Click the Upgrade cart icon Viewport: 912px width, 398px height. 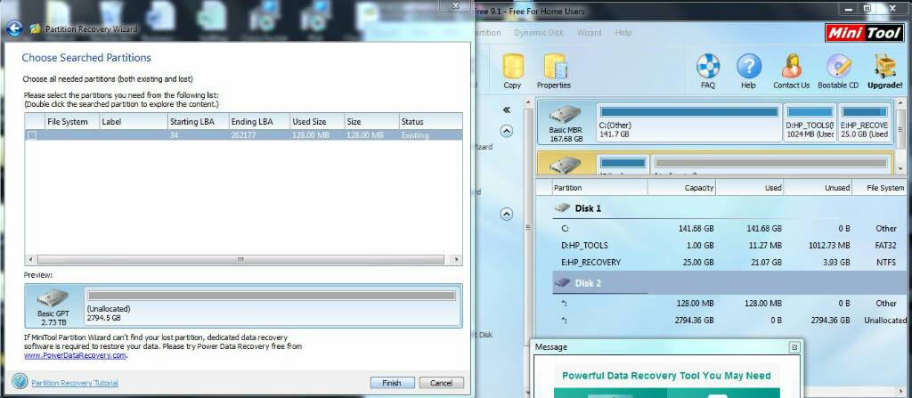[885, 71]
